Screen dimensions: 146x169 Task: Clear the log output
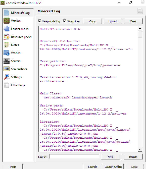point(133,21)
